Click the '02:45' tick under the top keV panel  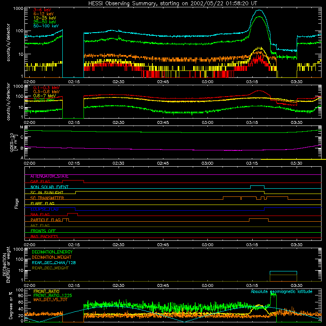[x=163, y=82]
